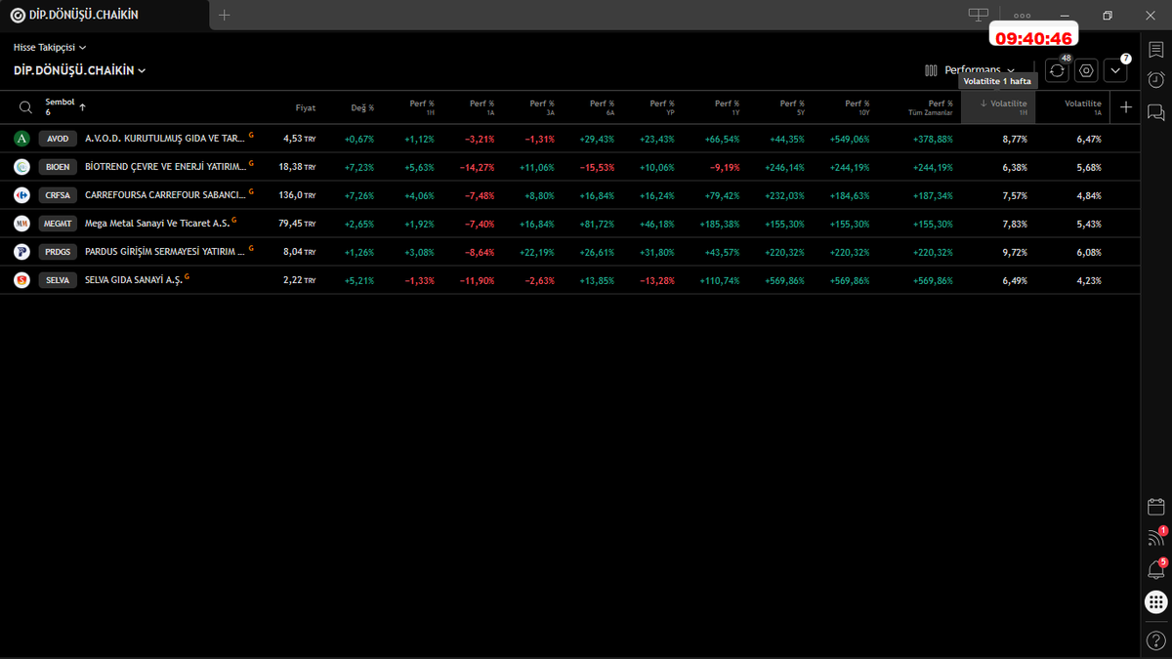1172x659 pixels.
Task: Select CARREFOURSA CARREFOUR SABANCI company name
Action: pyautogui.click(x=165, y=195)
